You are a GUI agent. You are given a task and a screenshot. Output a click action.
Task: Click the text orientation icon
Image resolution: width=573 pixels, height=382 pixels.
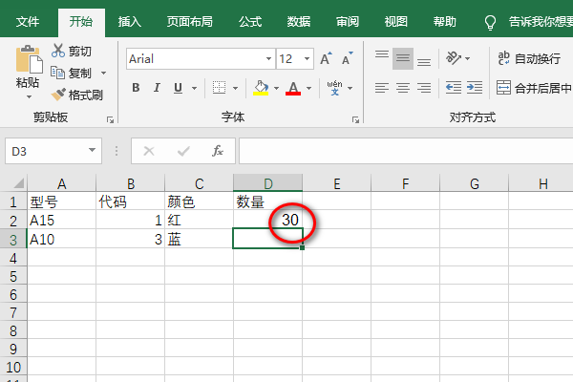[x=454, y=58]
